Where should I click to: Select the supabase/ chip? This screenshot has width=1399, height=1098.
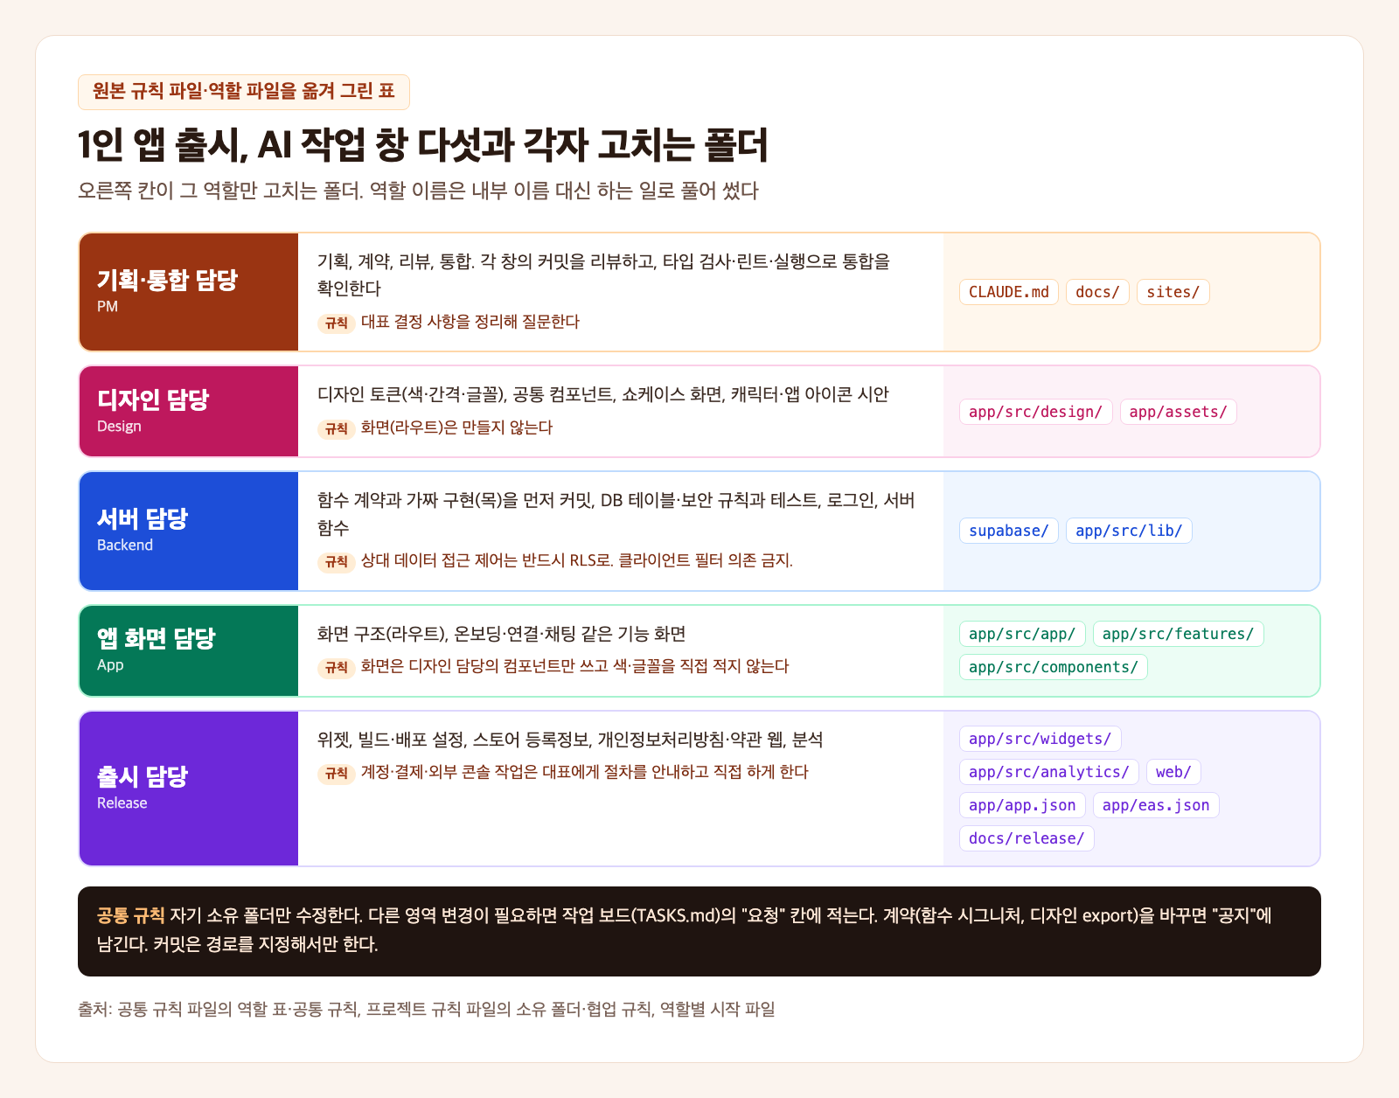1008,531
